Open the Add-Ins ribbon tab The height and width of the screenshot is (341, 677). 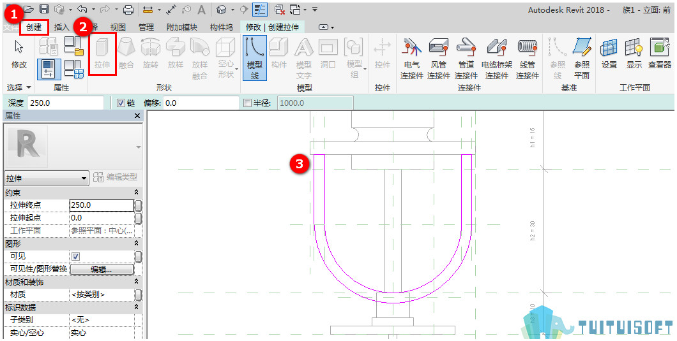tap(182, 27)
